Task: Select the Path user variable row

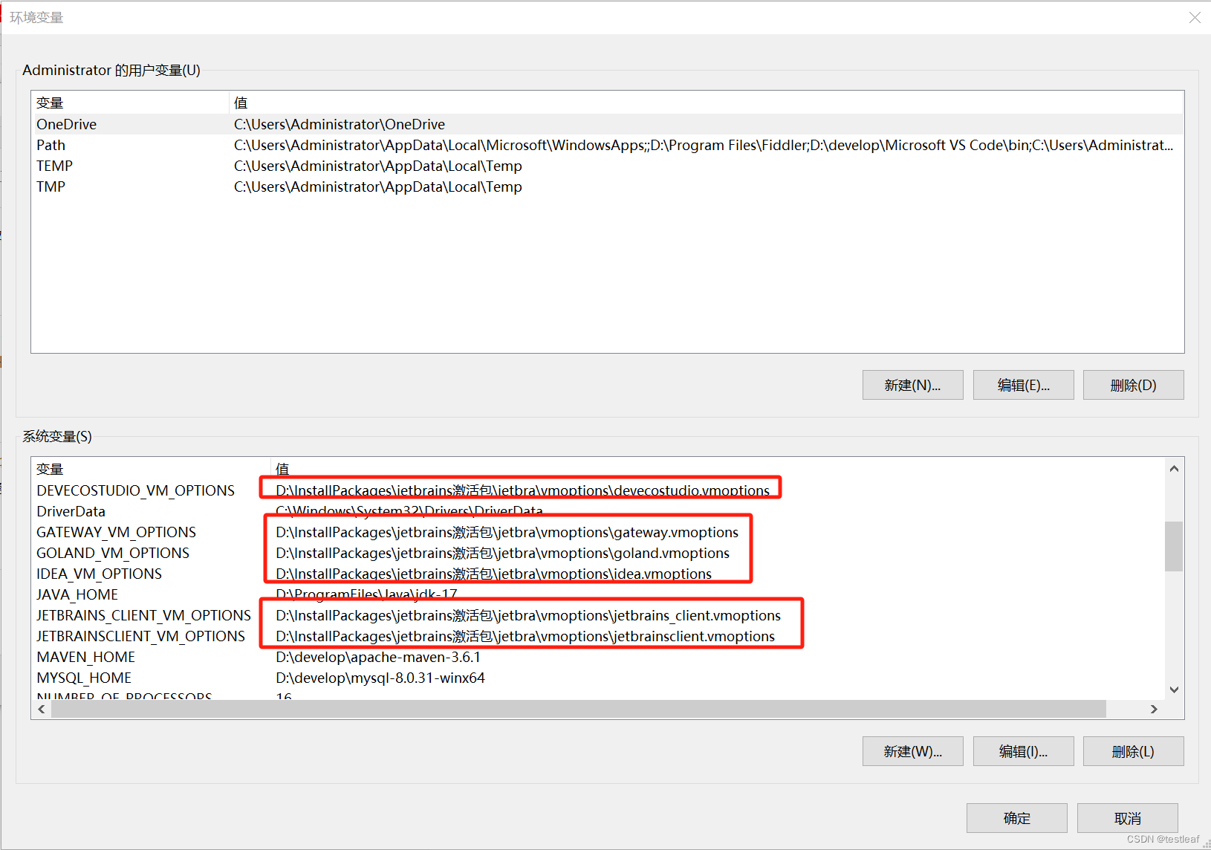Action: pyautogui.click(x=607, y=145)
